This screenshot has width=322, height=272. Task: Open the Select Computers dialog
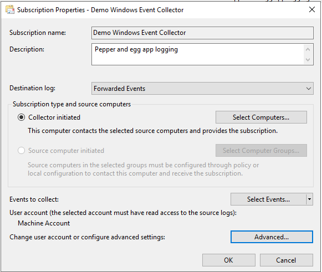pos(261,117)
